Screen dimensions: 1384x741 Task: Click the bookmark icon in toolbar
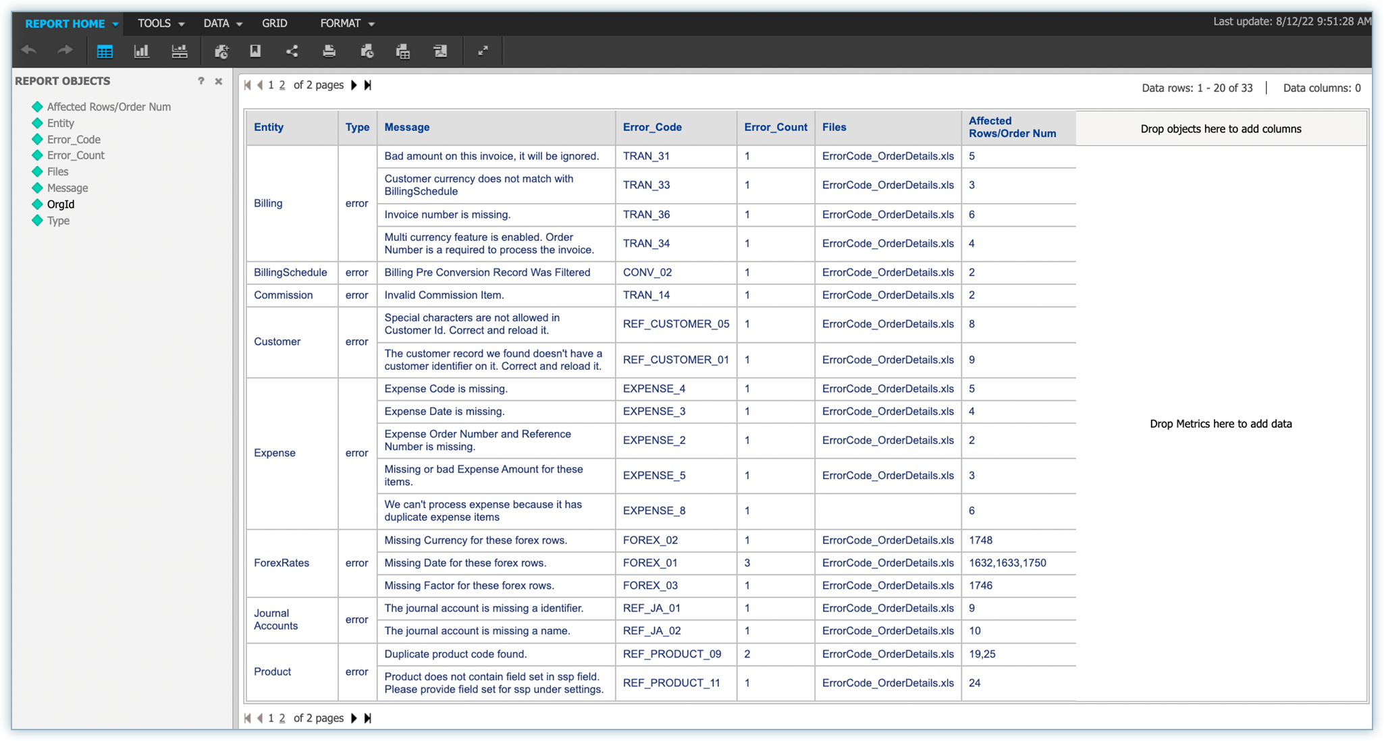(255, 51)
